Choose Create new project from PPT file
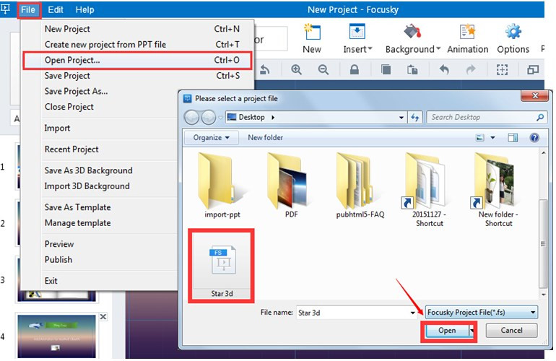Viewport: 556px width, 361px height. pyautogui.click(x=137, y=44)
